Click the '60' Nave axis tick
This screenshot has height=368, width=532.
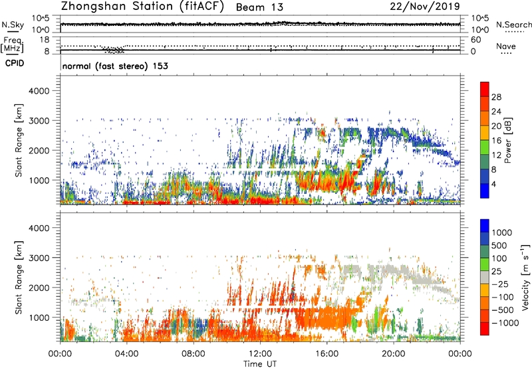[475, 40]
